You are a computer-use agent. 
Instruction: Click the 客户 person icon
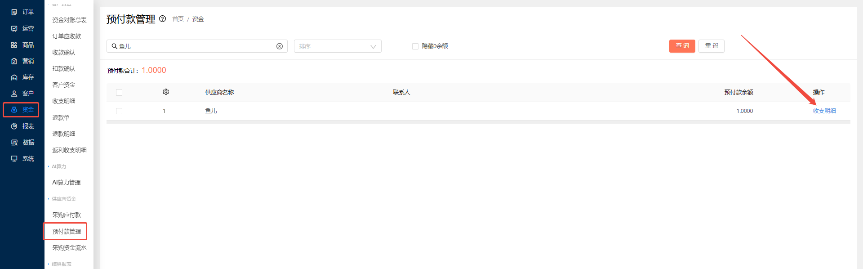pyautogui.click(x=14, y=94)
